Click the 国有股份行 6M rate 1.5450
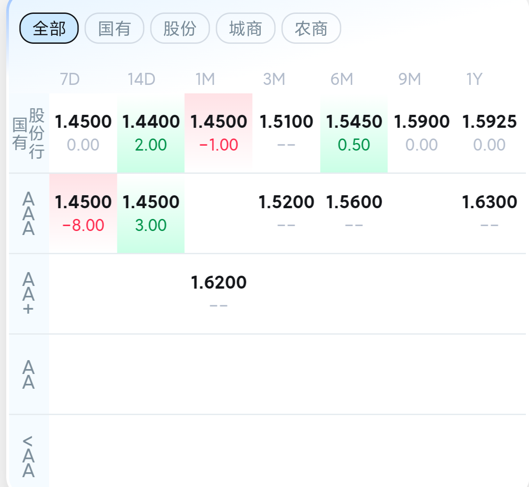This screenshot has width=529, height=487. 354,133
